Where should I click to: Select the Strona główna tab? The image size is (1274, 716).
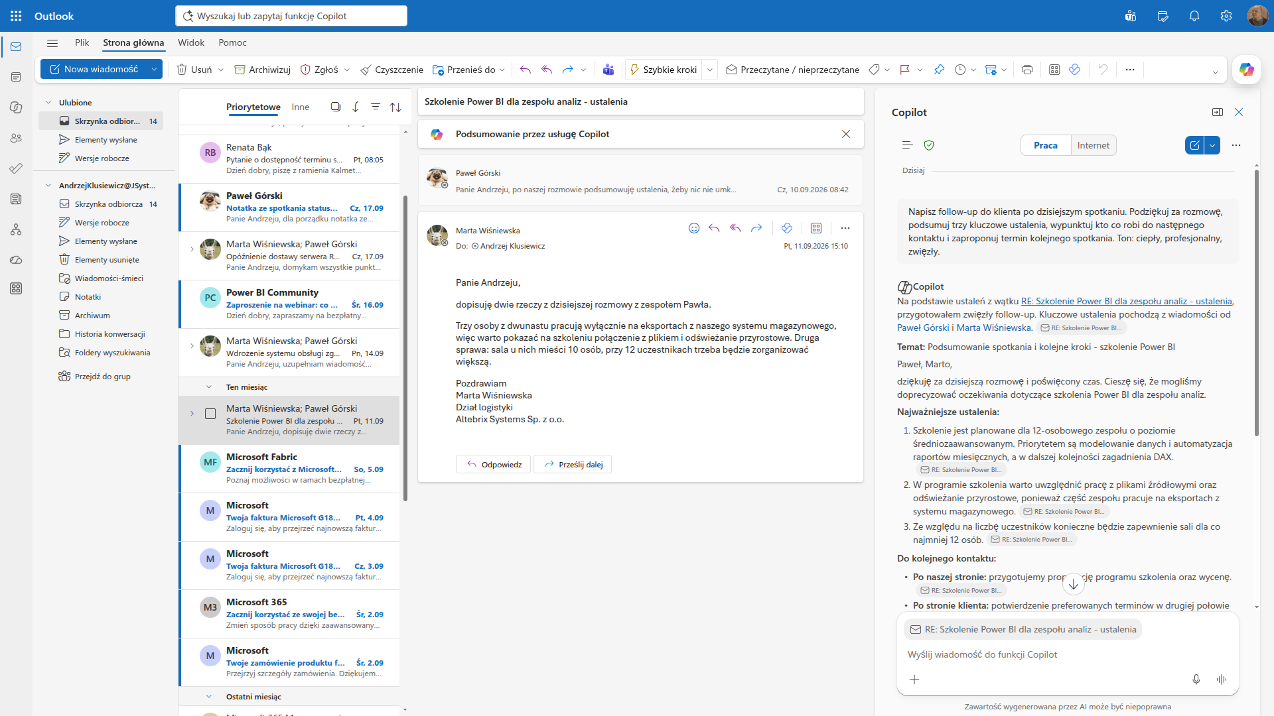[x=133, y=42]
